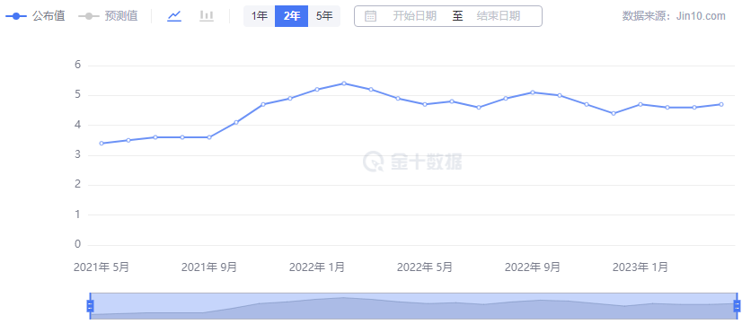The height and width of the screenshot is (324, 742).
Task: Click the data zoom preview area
Action: pos(413,306)
